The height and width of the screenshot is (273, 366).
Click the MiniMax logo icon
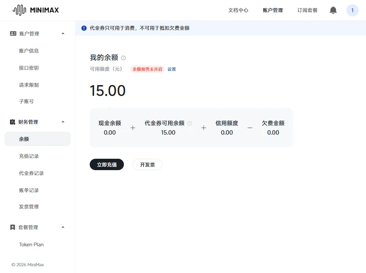pyautogui.click(x=19, y=10)
